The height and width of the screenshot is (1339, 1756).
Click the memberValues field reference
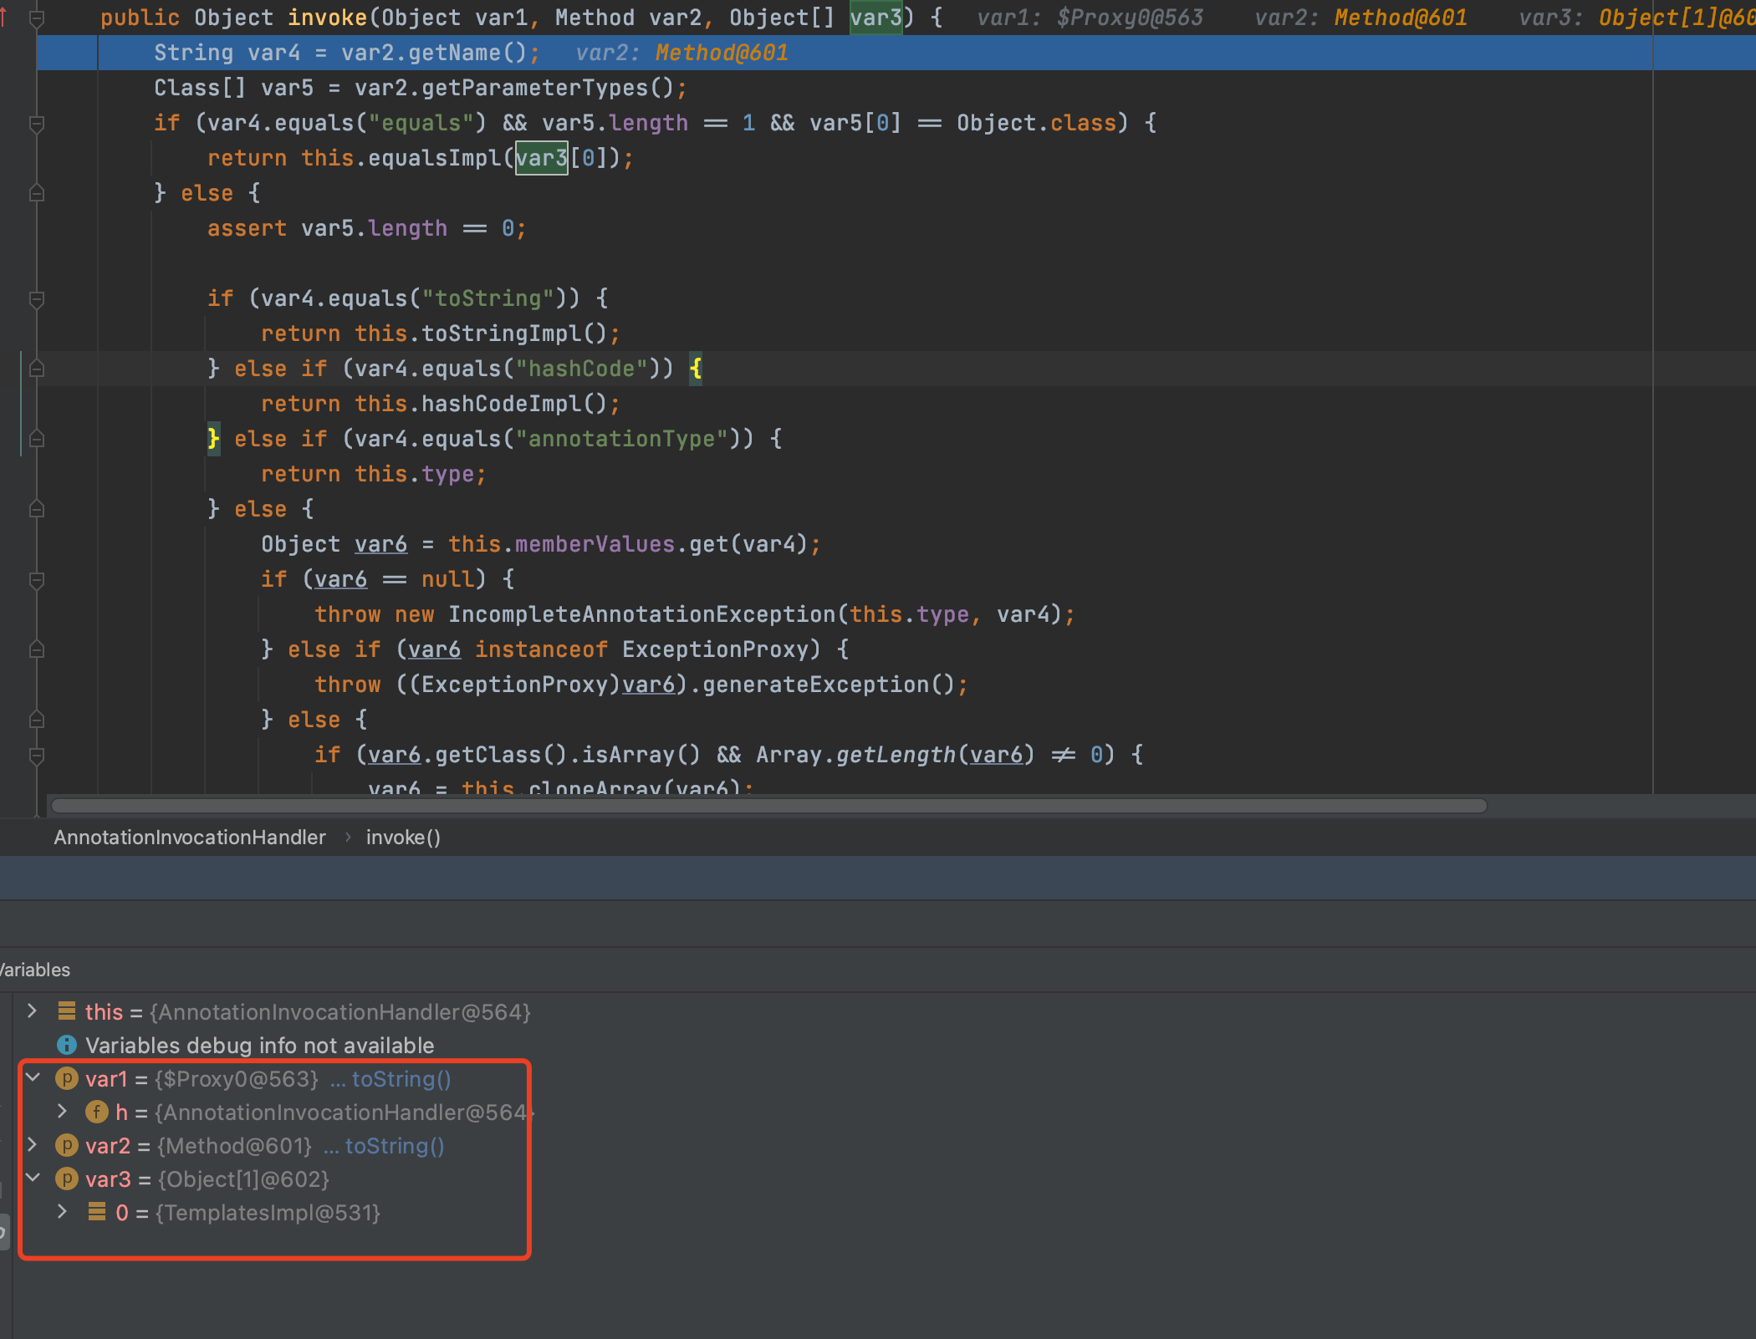point(595,544)
